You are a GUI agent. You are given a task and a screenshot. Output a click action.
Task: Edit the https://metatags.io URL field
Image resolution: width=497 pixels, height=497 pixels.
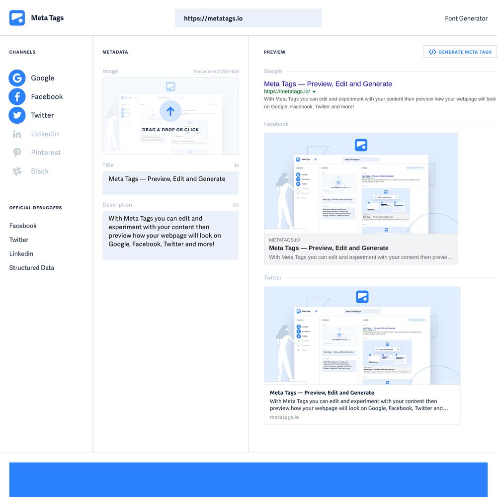[x=248, y=18]
